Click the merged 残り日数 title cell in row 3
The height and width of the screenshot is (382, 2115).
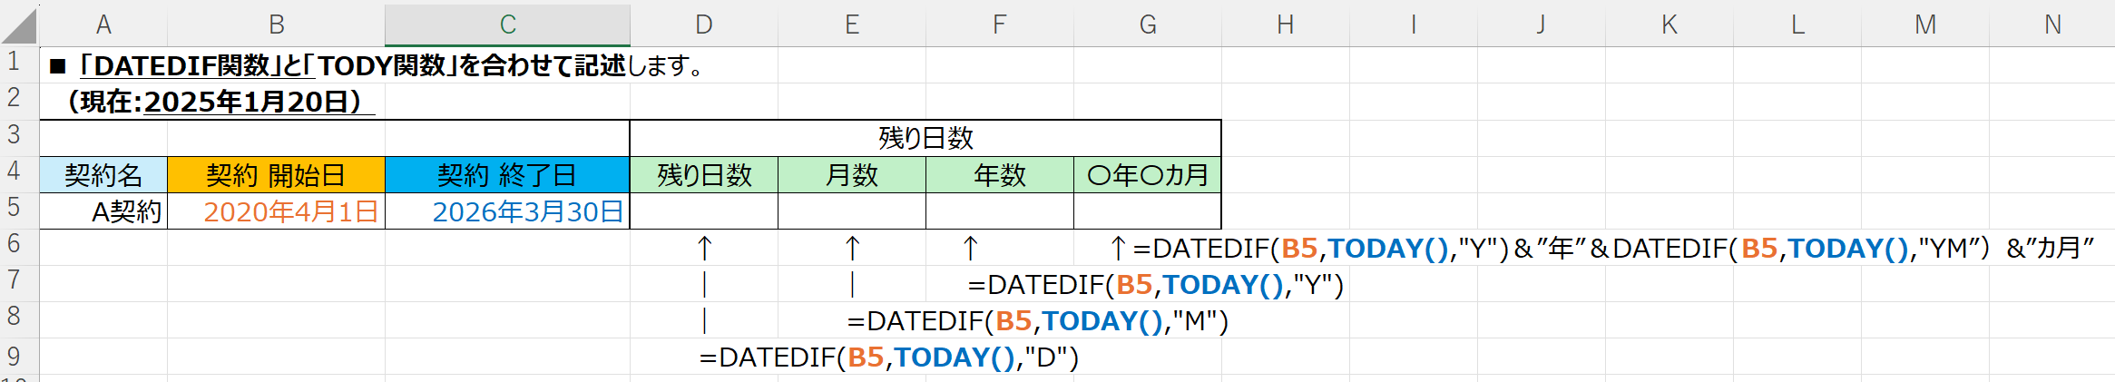[925, 139]
